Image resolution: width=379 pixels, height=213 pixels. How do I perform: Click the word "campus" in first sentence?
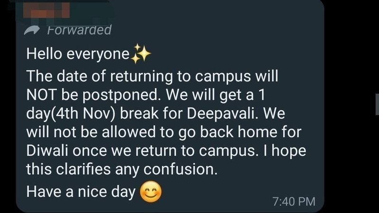(226, 76)
